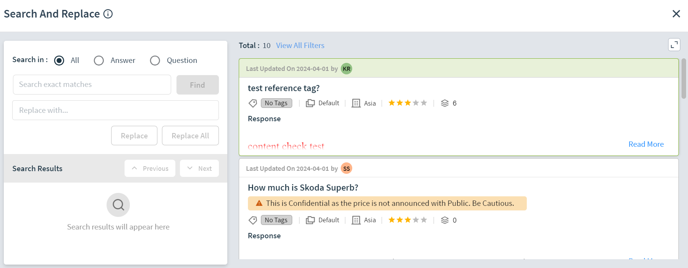
Task: Click the Replace All button
Action: (190, 136)
